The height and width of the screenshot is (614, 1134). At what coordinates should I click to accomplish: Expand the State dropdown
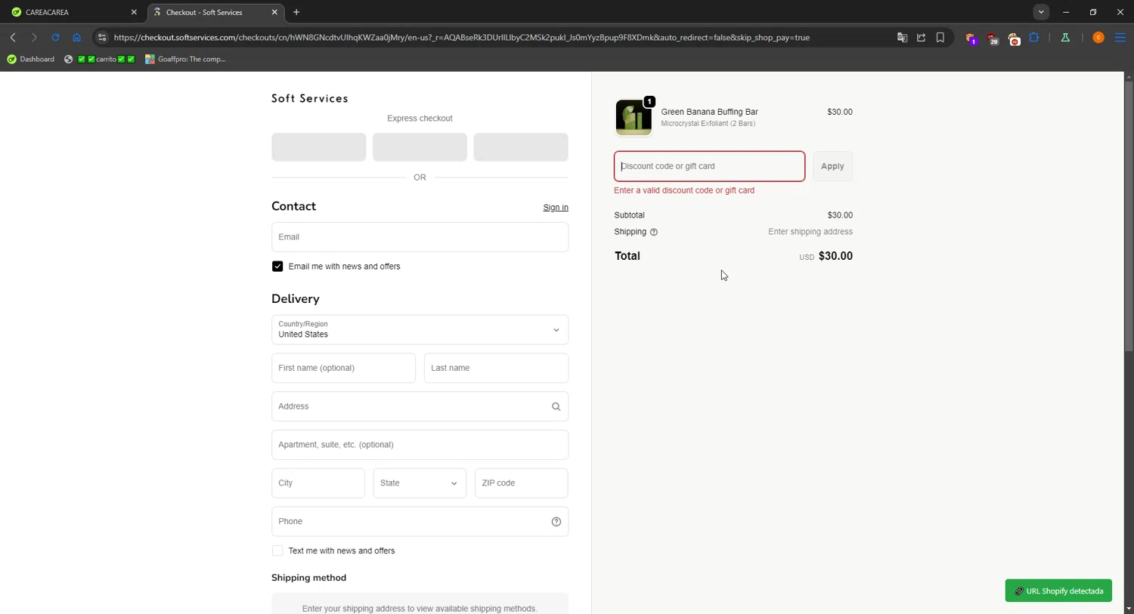pyautogui.click(x=420, y=483)
